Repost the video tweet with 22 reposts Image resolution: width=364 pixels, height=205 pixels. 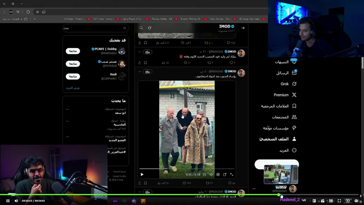click(209, 183)
